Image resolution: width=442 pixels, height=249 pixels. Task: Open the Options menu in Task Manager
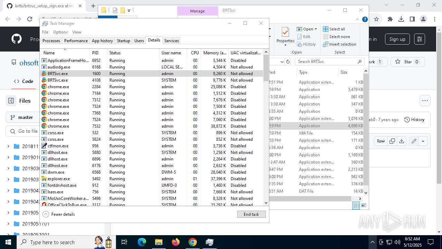(x=60, y=32)
